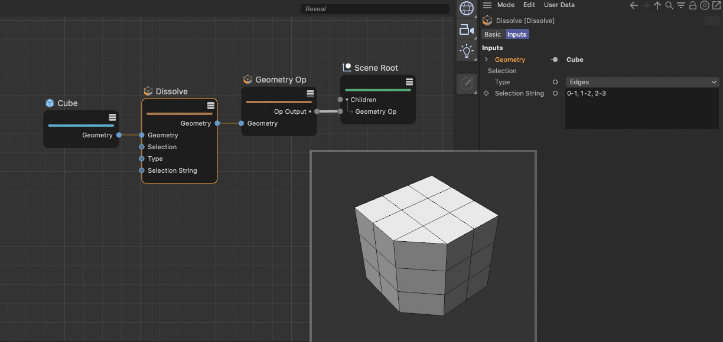Go back with the left arrow icon
This screenshot has height=342, width=723.
click(x=634, y=5)
